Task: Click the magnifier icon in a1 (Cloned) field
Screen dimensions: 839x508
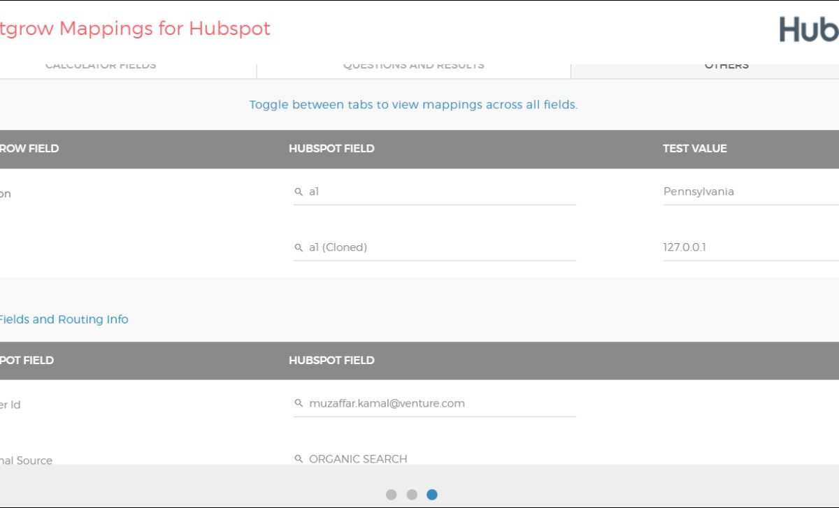Action: [x=299, y=247]
